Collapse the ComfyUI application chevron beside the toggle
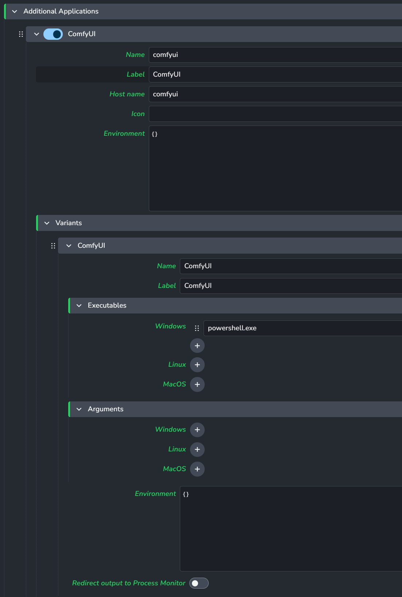The height and width of the screenshot is (597, 402). pyautogui.click(x=36, y=34)
